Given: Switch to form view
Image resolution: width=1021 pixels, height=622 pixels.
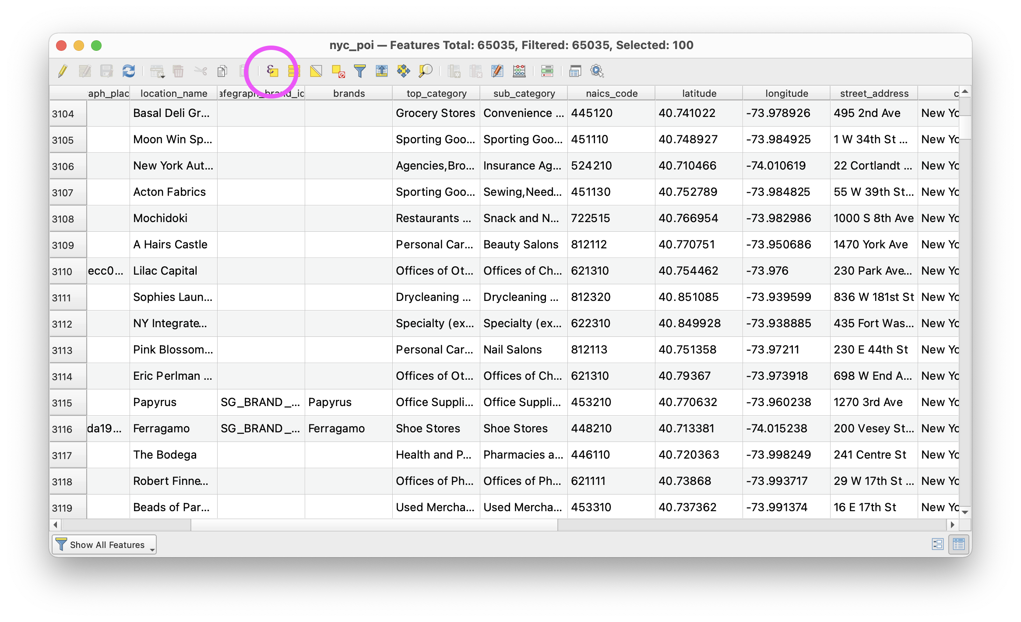Looking at the screenshot, I should pos(938,544).
